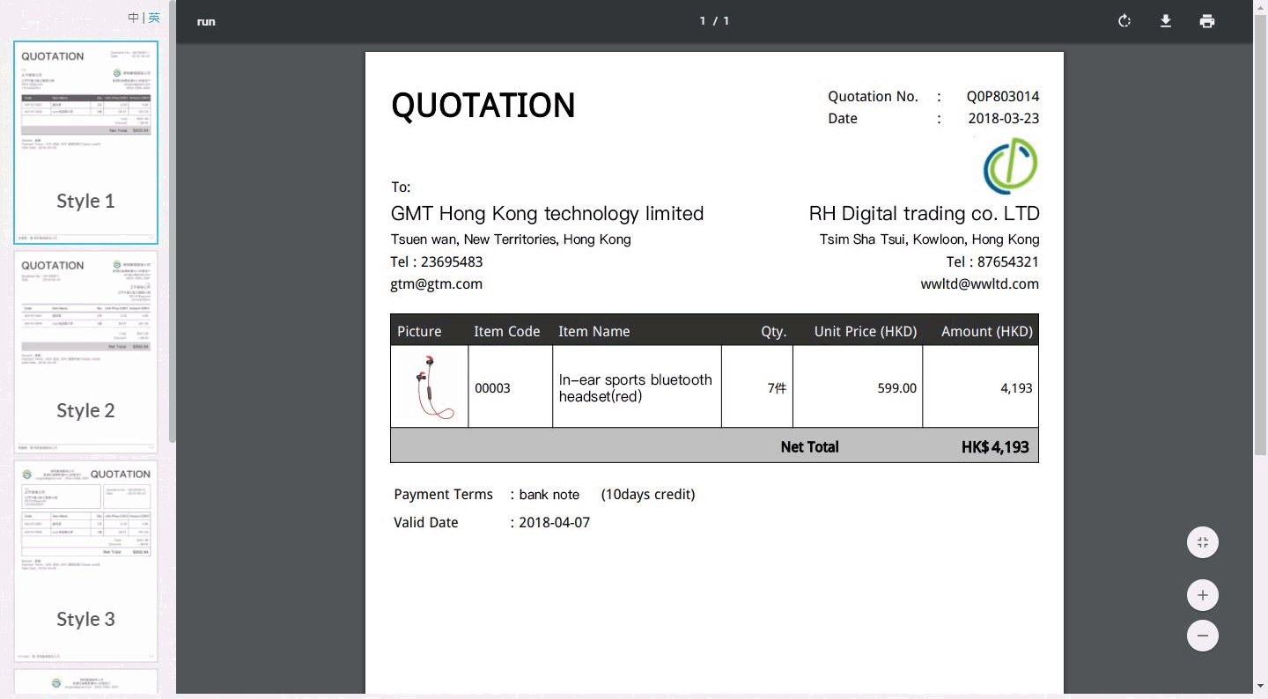
Task: Switch language to English (英)
Action: click(154, 18)
